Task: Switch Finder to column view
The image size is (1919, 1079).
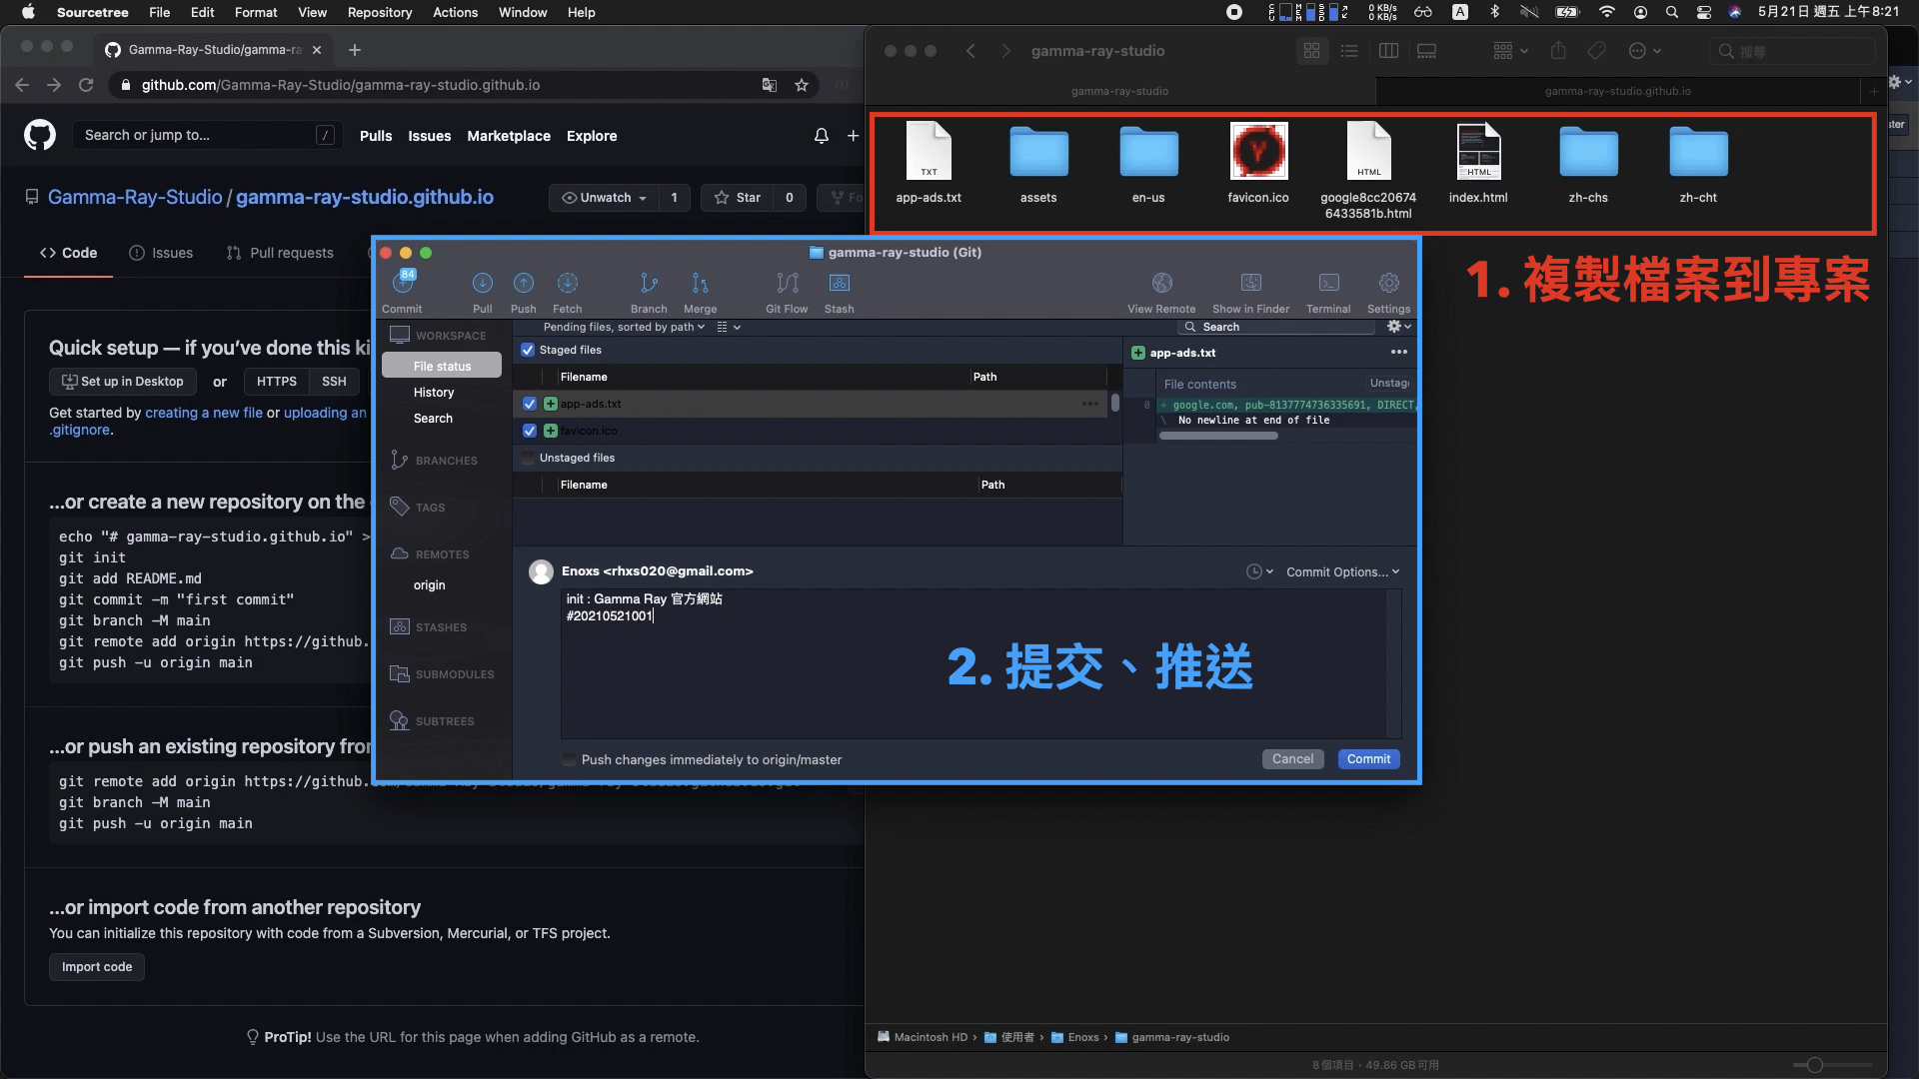Action: pyautogui.click(x=1388, y=51)
